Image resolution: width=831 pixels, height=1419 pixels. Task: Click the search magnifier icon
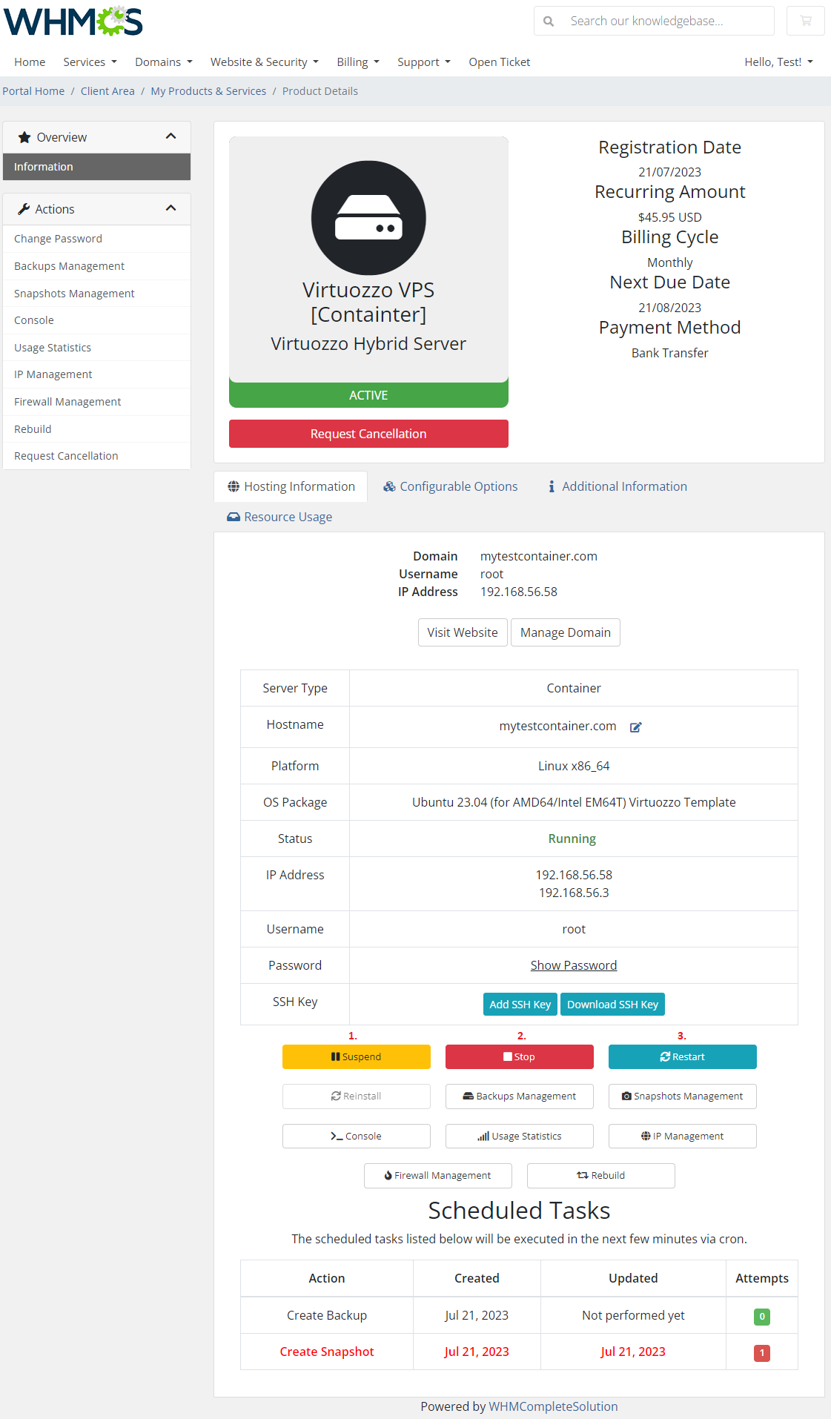click(x=549, y=21)
